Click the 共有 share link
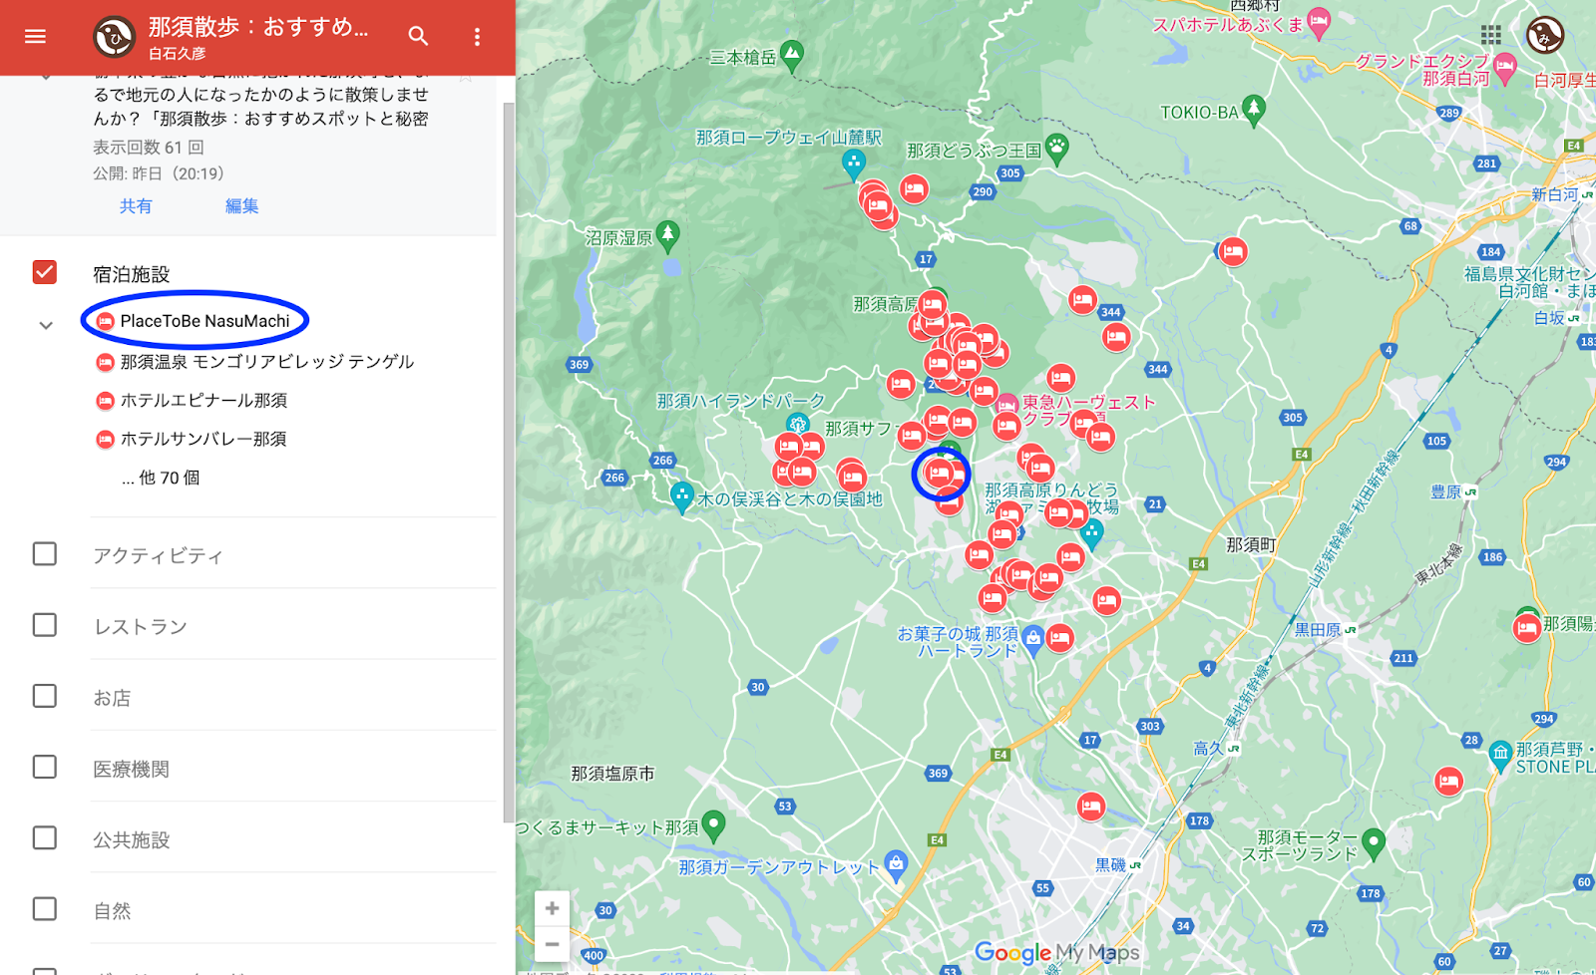 (136, 206)
